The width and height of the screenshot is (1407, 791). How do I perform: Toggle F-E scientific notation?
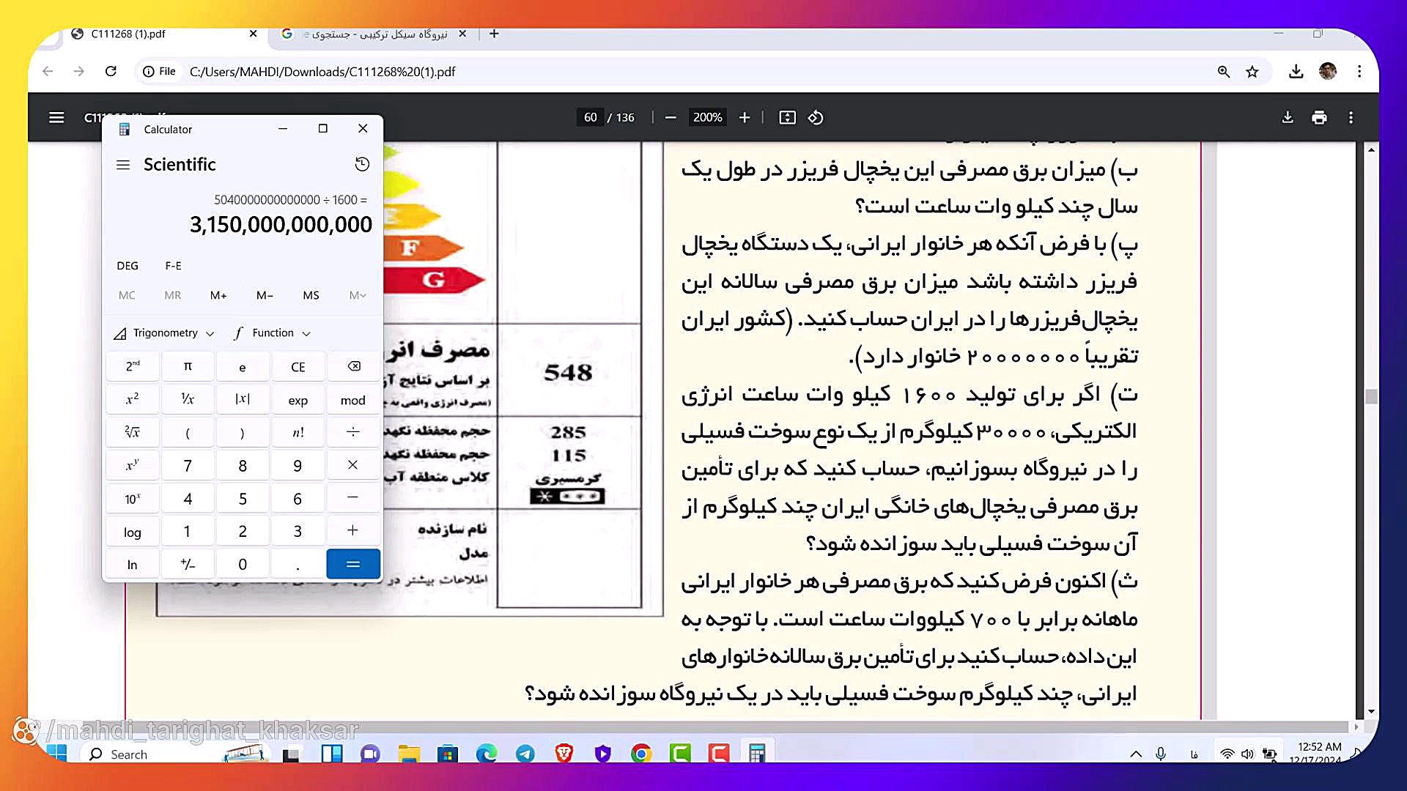173,266
